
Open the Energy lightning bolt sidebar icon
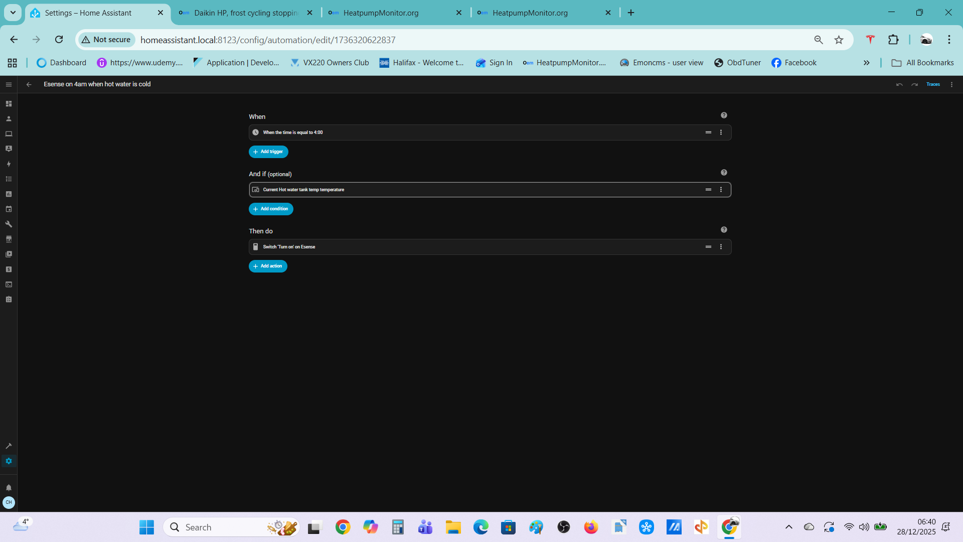9,164
